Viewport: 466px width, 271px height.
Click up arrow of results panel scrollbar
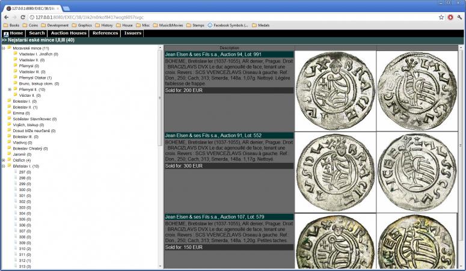[x=461, y=47]
